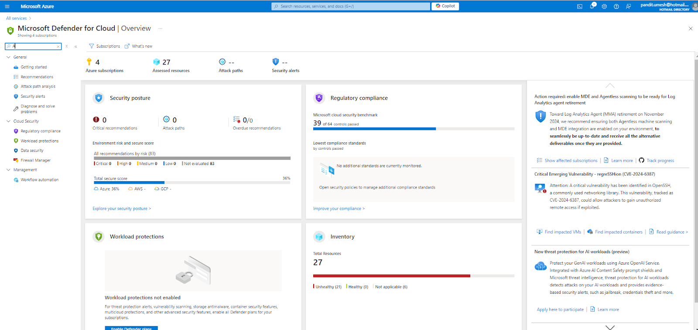Open Explore your security posture link
The image size is (698, 330).
point(122,209)
